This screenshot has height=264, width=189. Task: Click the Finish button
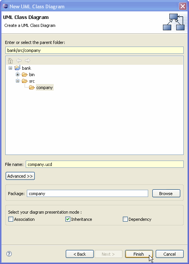pyautogui.click(x=139, y=254)
